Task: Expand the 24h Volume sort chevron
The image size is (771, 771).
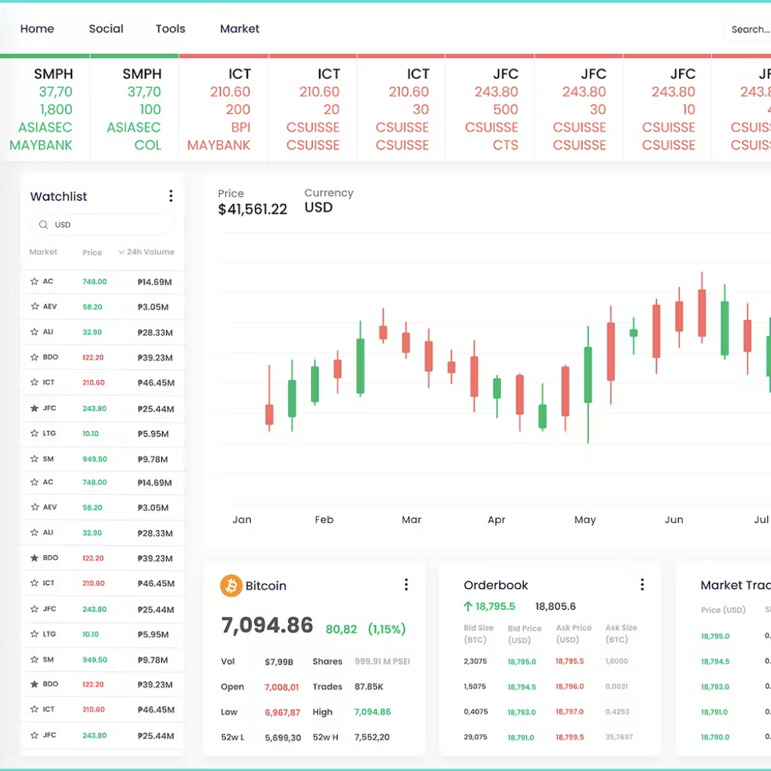Action: pos(121,252)
